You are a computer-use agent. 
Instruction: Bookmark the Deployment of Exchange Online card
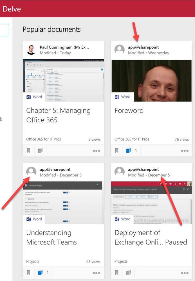(117, 273)
